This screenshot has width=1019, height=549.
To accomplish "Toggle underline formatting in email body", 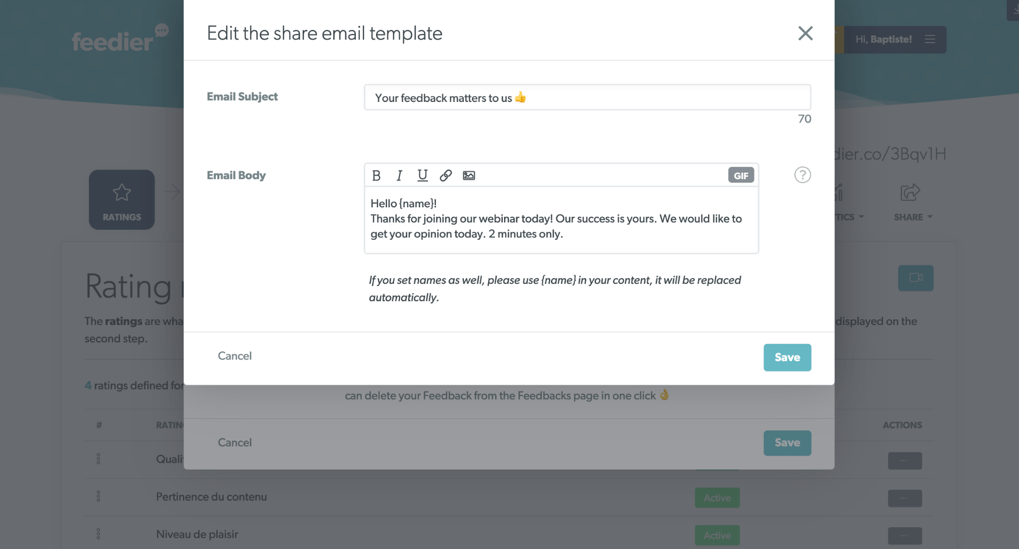I will [x=422, y=175].
